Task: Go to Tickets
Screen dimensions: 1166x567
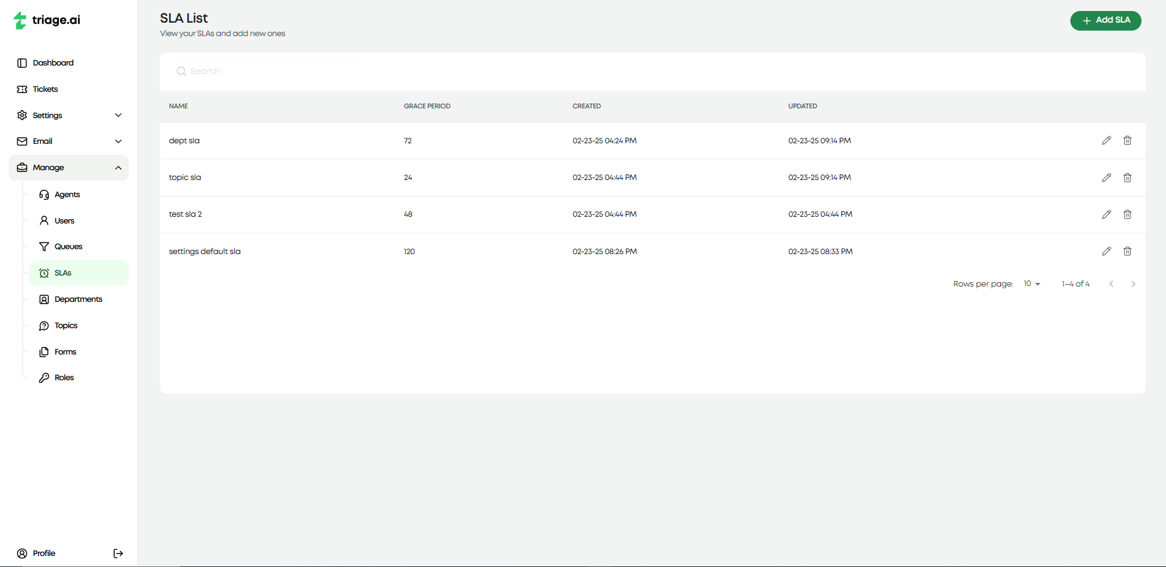Action: (45, 89)
